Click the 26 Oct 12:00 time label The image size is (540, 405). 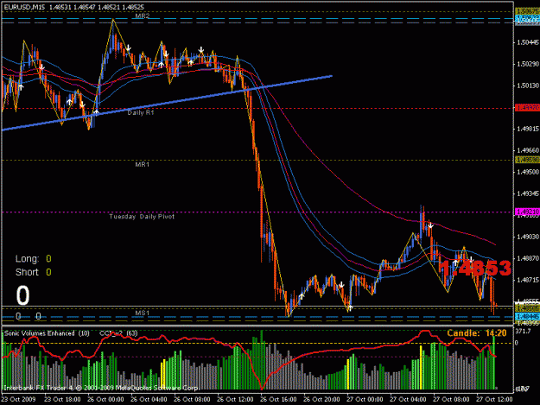tap(235, 399)
